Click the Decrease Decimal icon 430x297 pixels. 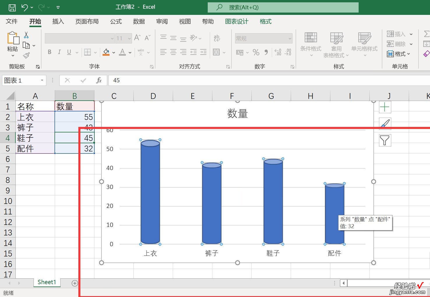288,52
